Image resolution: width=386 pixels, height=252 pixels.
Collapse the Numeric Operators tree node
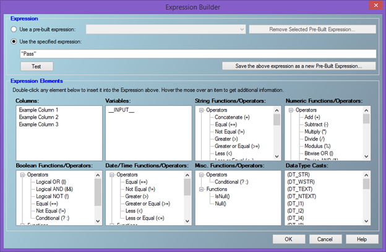[x=292, y=110]
